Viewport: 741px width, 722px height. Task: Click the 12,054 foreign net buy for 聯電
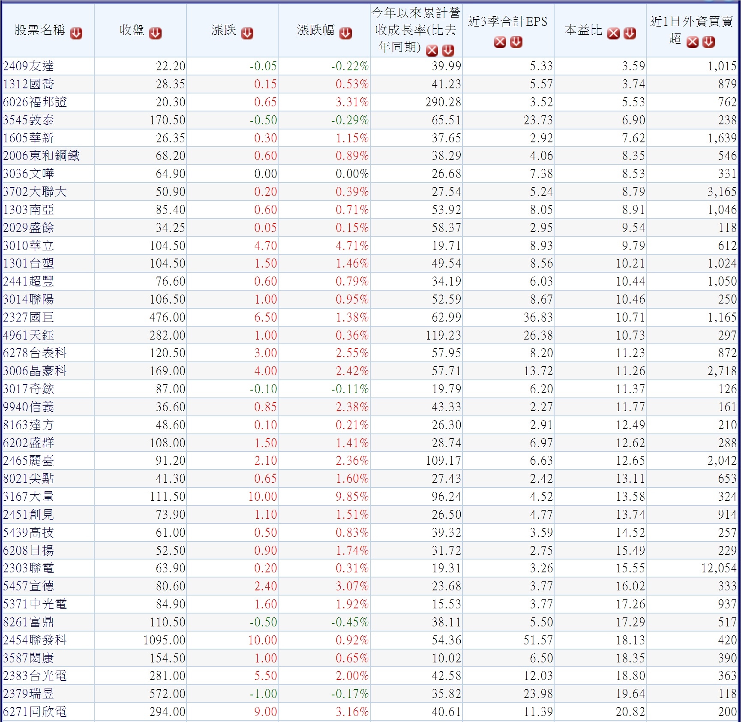[x=719, y=568]
